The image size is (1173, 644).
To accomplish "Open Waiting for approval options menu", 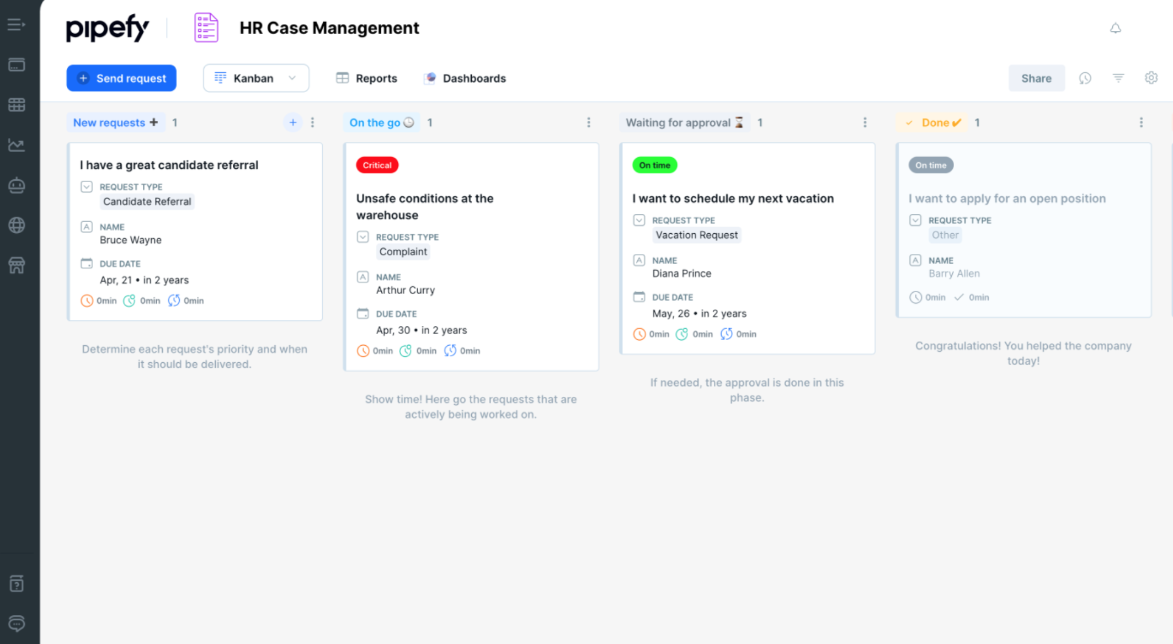I will 865,122.
